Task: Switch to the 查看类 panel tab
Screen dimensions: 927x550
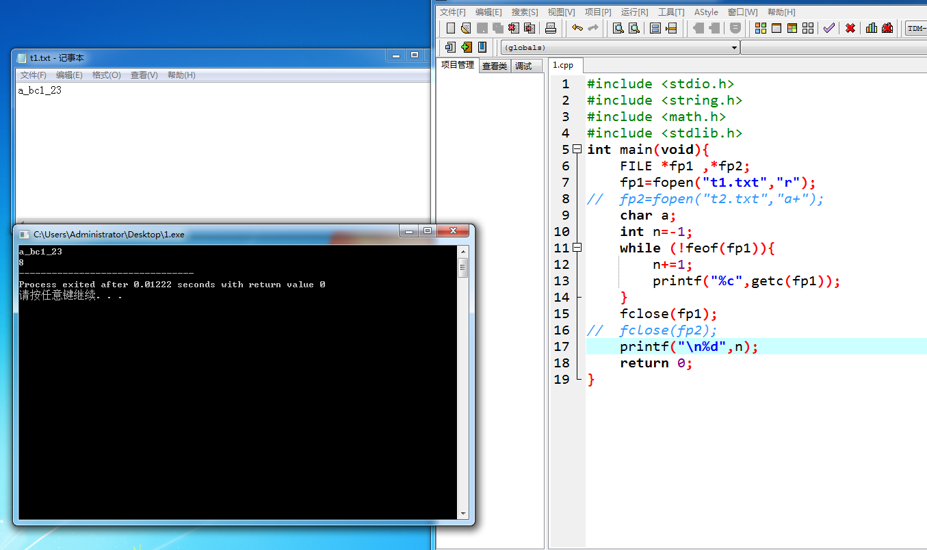Action: [495, 66]
